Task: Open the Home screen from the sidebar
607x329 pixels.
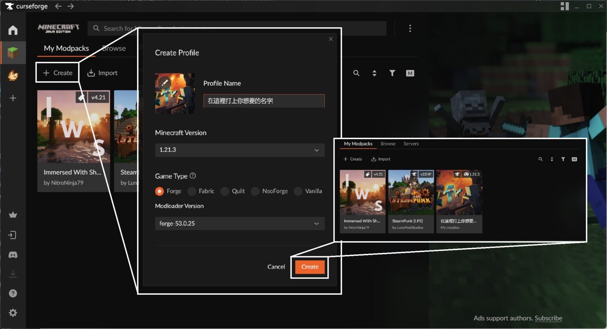Action: 13,30
